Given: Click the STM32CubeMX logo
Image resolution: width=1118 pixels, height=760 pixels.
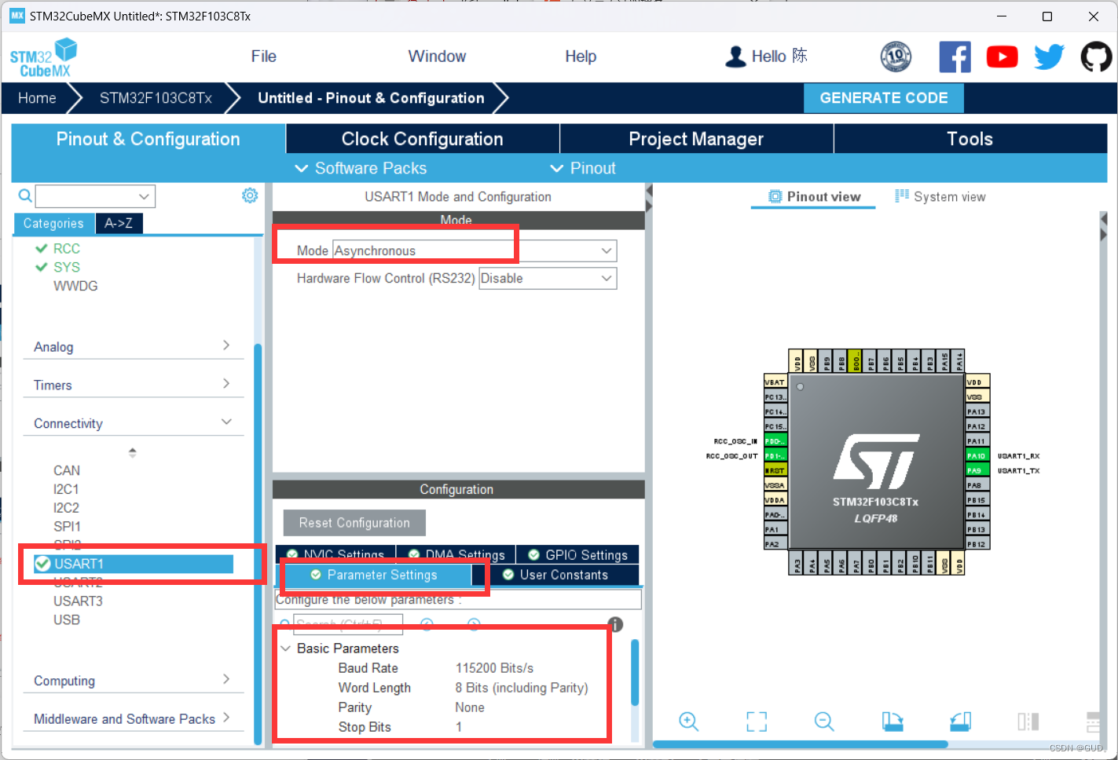Looking at the screenshot, I should 44,57.
